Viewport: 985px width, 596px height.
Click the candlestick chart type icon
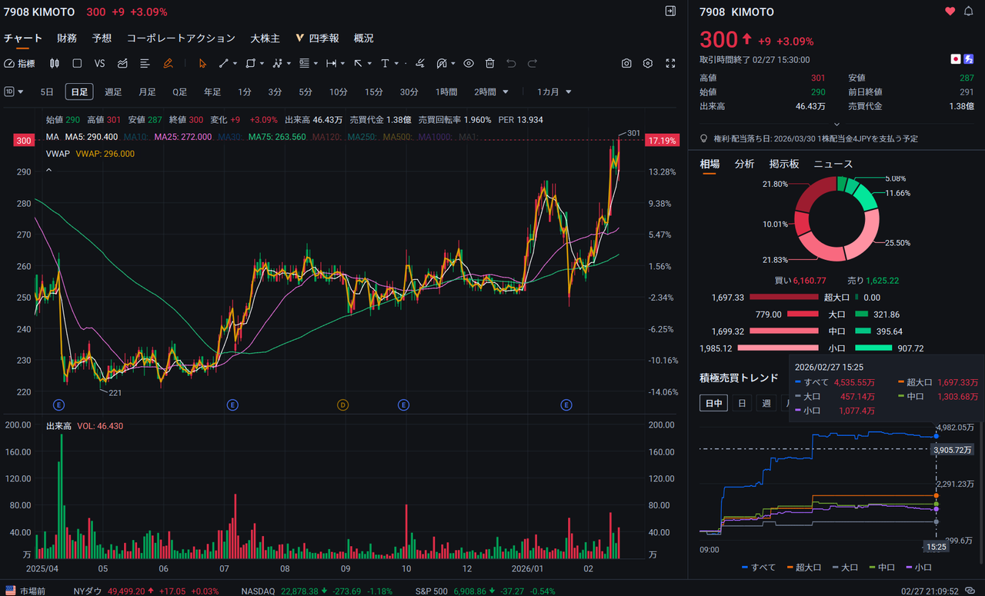[55, 63]
